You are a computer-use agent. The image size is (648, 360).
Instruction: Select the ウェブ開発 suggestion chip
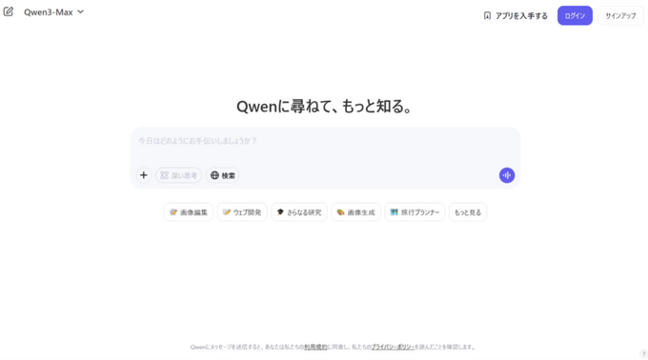coord(242,212)
